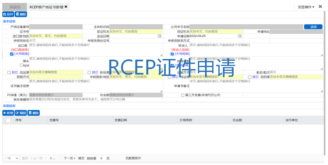Click 编辑 button in 发票信息
This screenshot has height=165, width=328.
pos(21,113)
